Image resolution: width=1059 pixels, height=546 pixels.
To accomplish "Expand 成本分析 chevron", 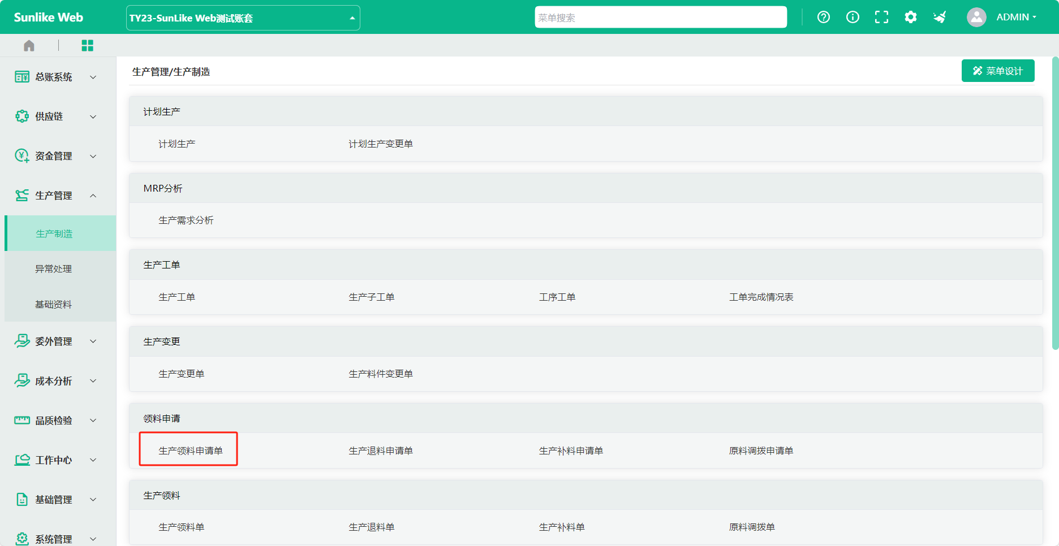I will pos(93,380).
